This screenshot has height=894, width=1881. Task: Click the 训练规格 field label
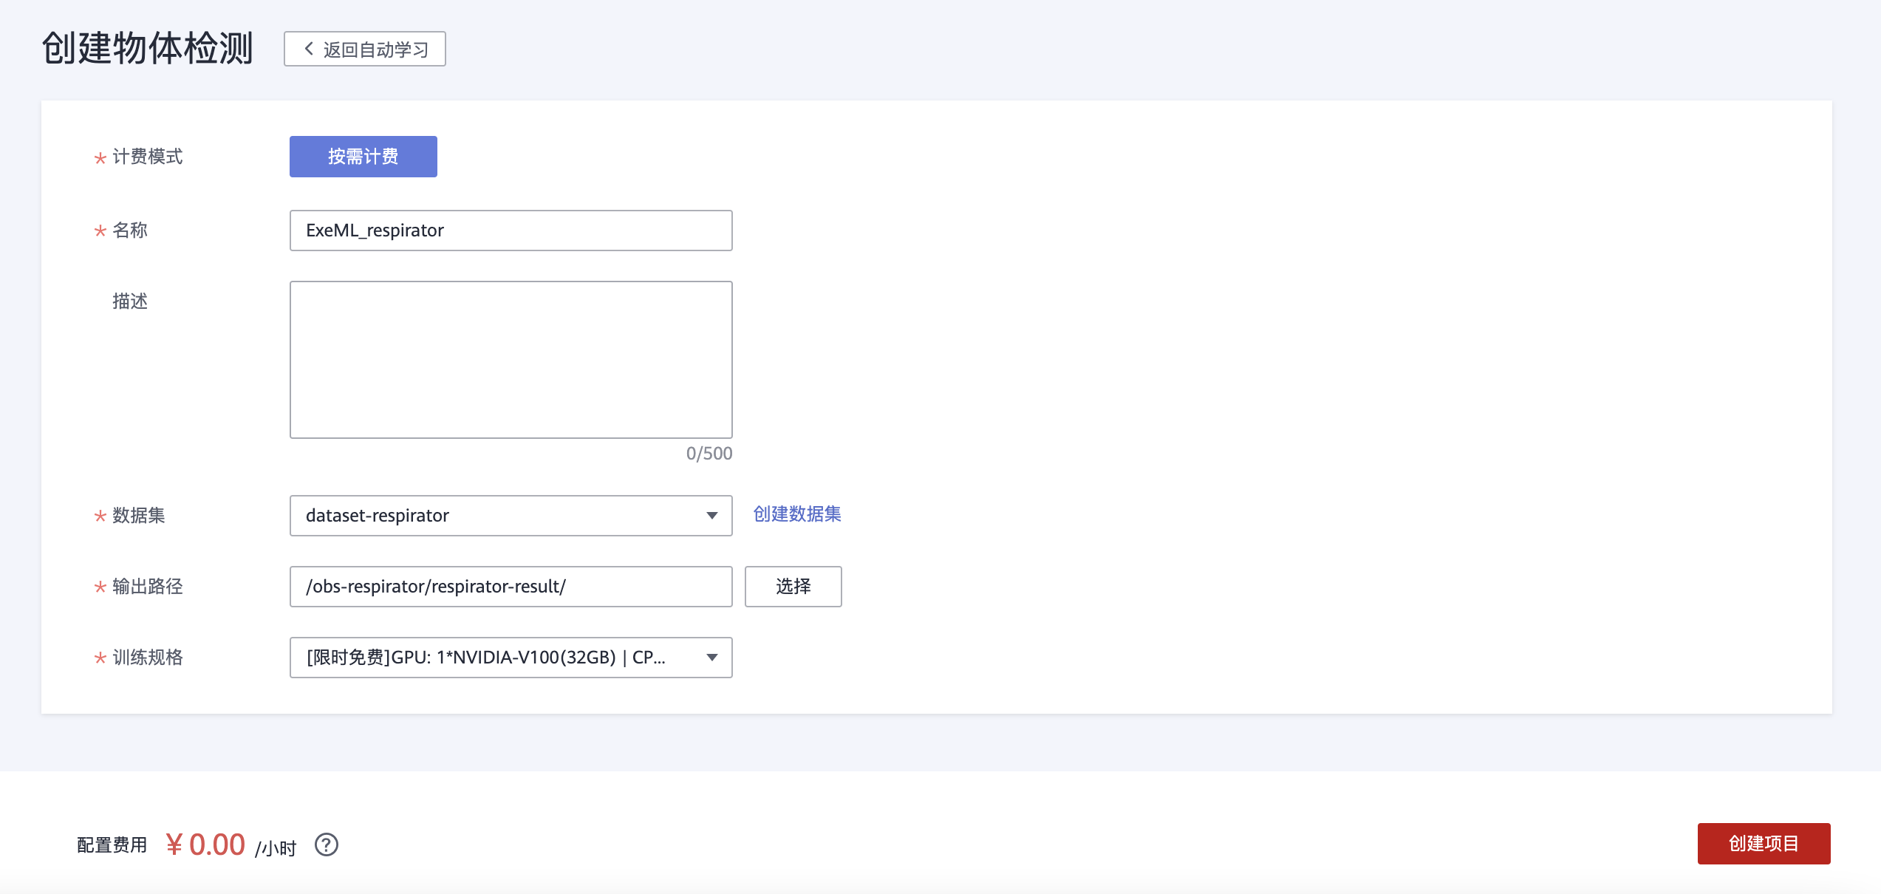pos(147,658)
